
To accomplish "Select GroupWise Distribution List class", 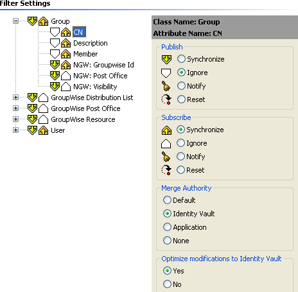I will tap(92, 98).
